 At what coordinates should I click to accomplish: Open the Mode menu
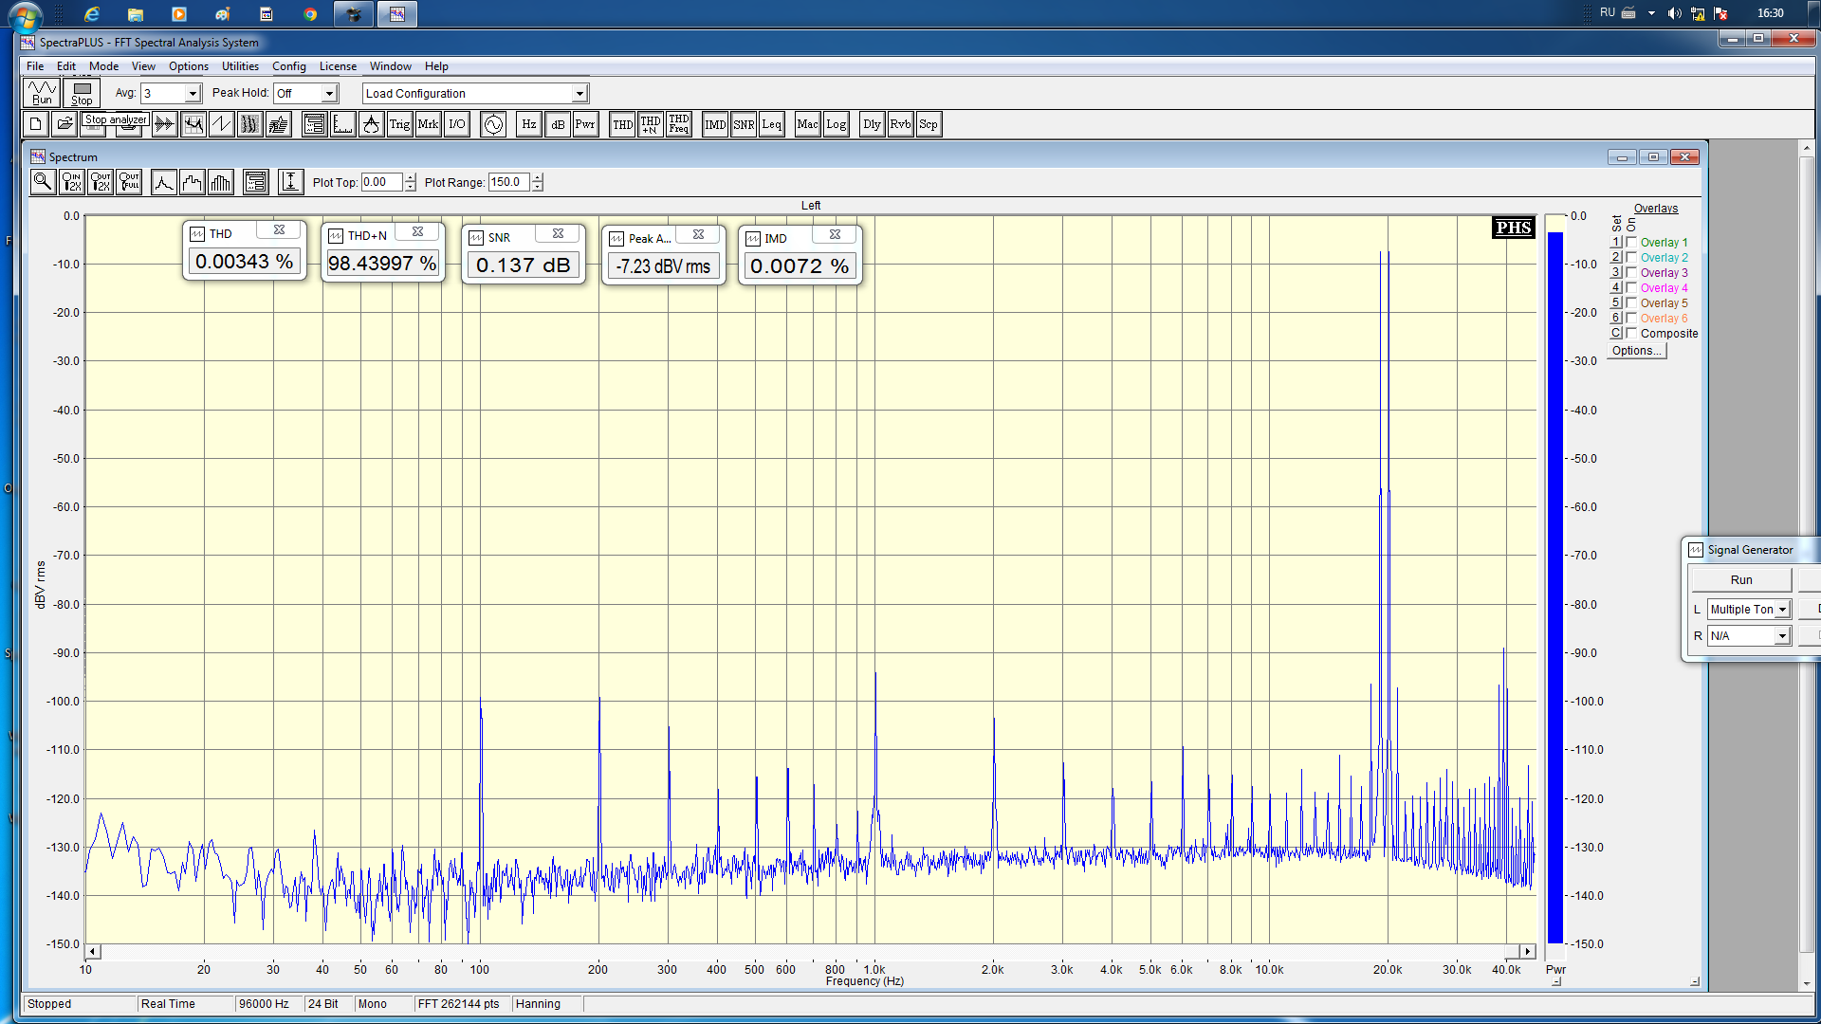coord(103,66)
